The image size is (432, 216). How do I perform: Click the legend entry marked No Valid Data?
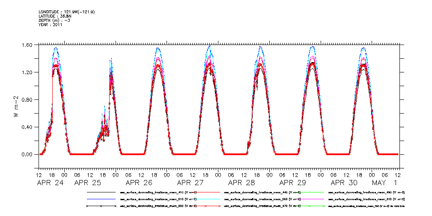pyautogui.click(x=366, y=206)
